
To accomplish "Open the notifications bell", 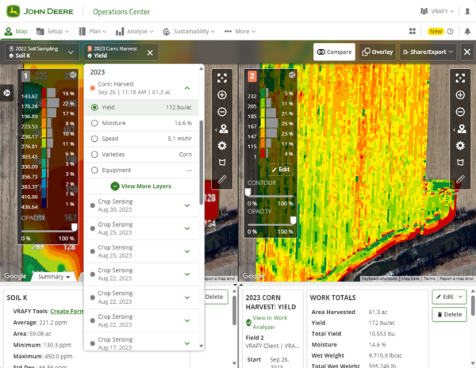I will click(x=467, y=31).
